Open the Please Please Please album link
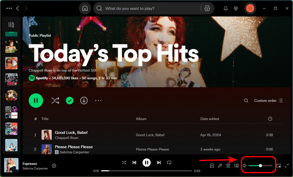 (x=152, y=149)
